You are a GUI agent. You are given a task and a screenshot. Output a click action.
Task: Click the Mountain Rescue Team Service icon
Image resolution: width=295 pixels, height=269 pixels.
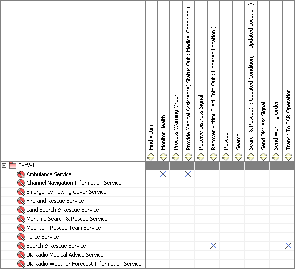pyautogui.click(x=21, y=228)
